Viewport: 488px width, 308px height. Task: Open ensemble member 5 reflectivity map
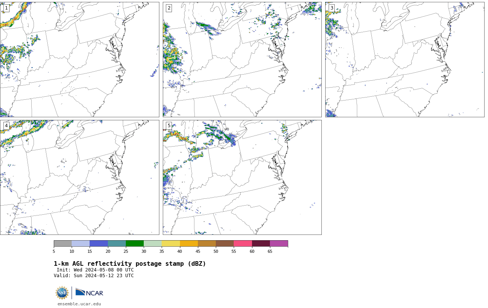point(242,177)
